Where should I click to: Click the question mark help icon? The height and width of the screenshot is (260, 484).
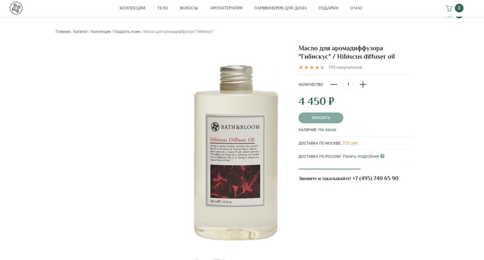(x=383, y=156)
